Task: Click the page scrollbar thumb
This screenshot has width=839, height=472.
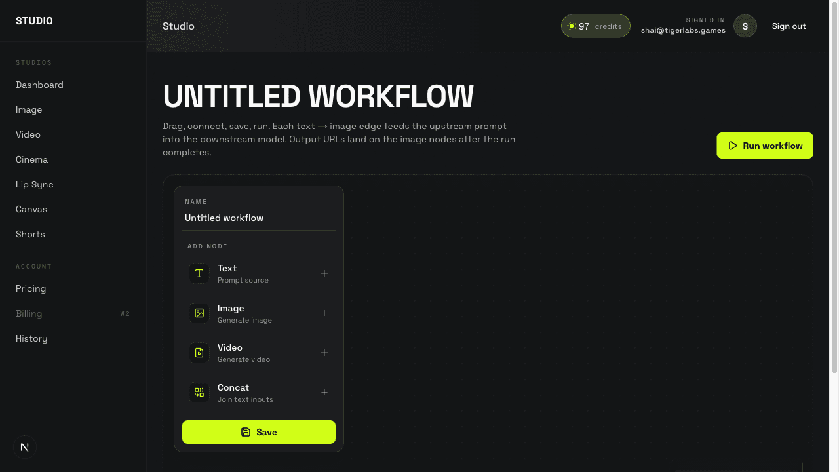Action: pyautogui.click(x=834, y=187)
